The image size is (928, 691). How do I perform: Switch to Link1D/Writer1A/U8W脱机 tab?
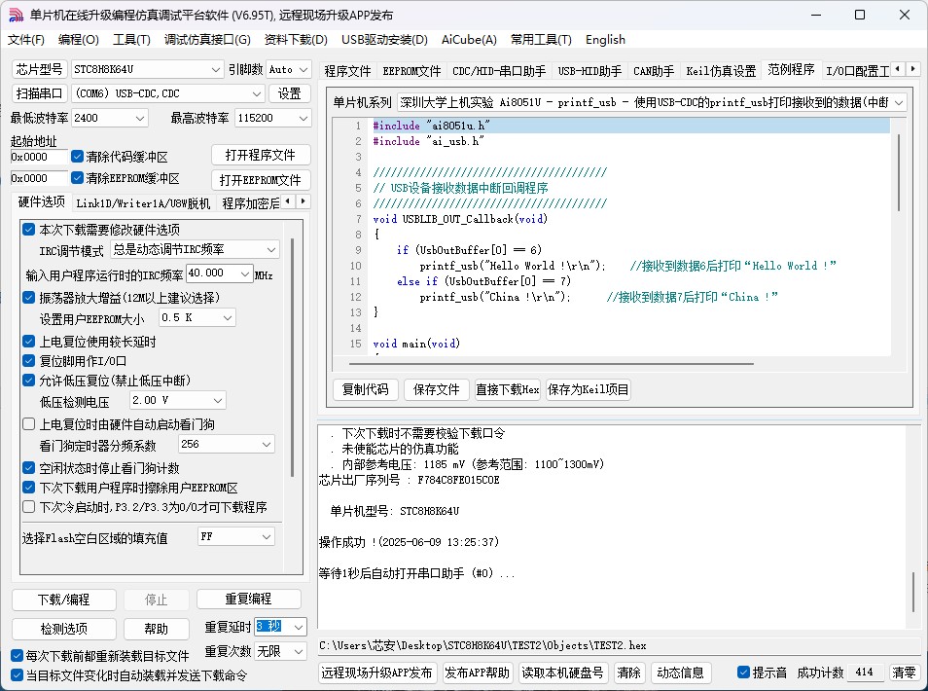[x=143, y=203]
